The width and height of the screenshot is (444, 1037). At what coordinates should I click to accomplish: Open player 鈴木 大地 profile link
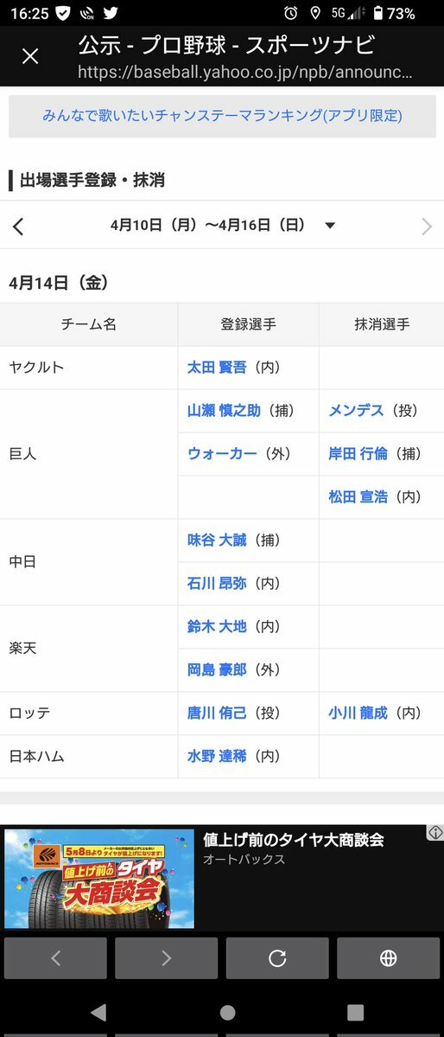(217, 626)
